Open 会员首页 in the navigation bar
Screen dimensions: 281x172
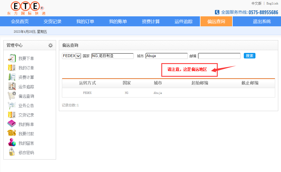[x=20, y=21]
